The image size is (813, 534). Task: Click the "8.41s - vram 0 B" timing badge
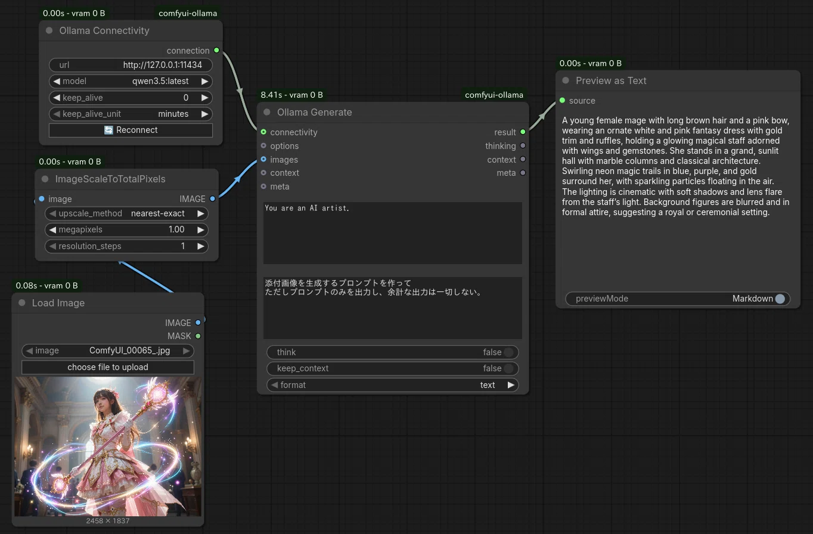292,95
